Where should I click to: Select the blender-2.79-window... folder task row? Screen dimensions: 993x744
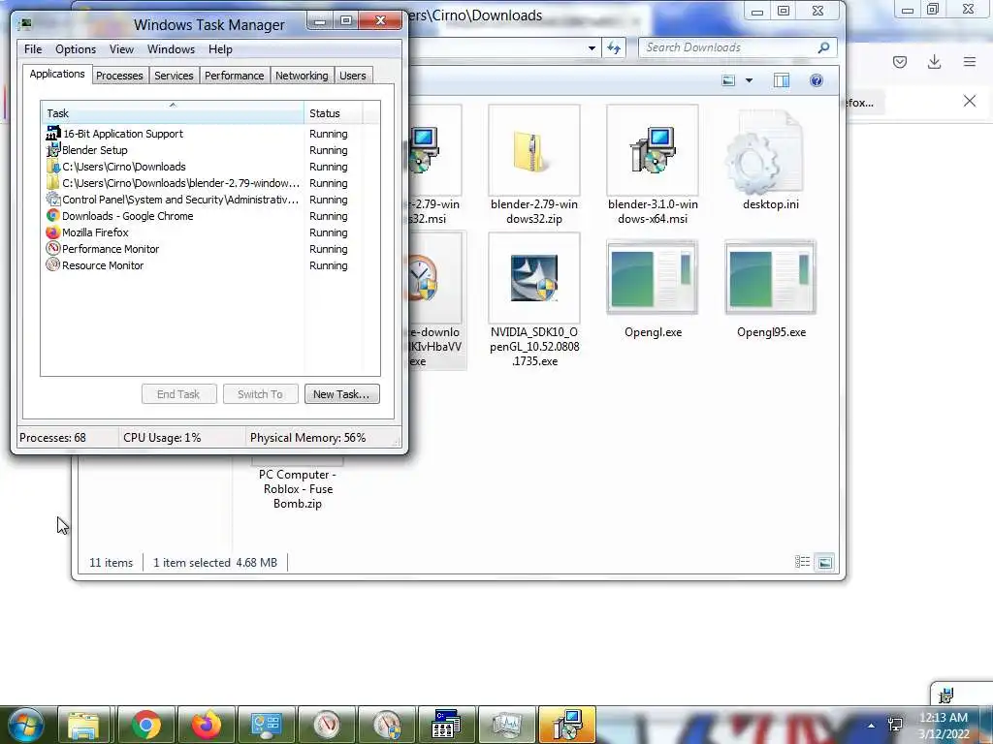click(196, 183)
